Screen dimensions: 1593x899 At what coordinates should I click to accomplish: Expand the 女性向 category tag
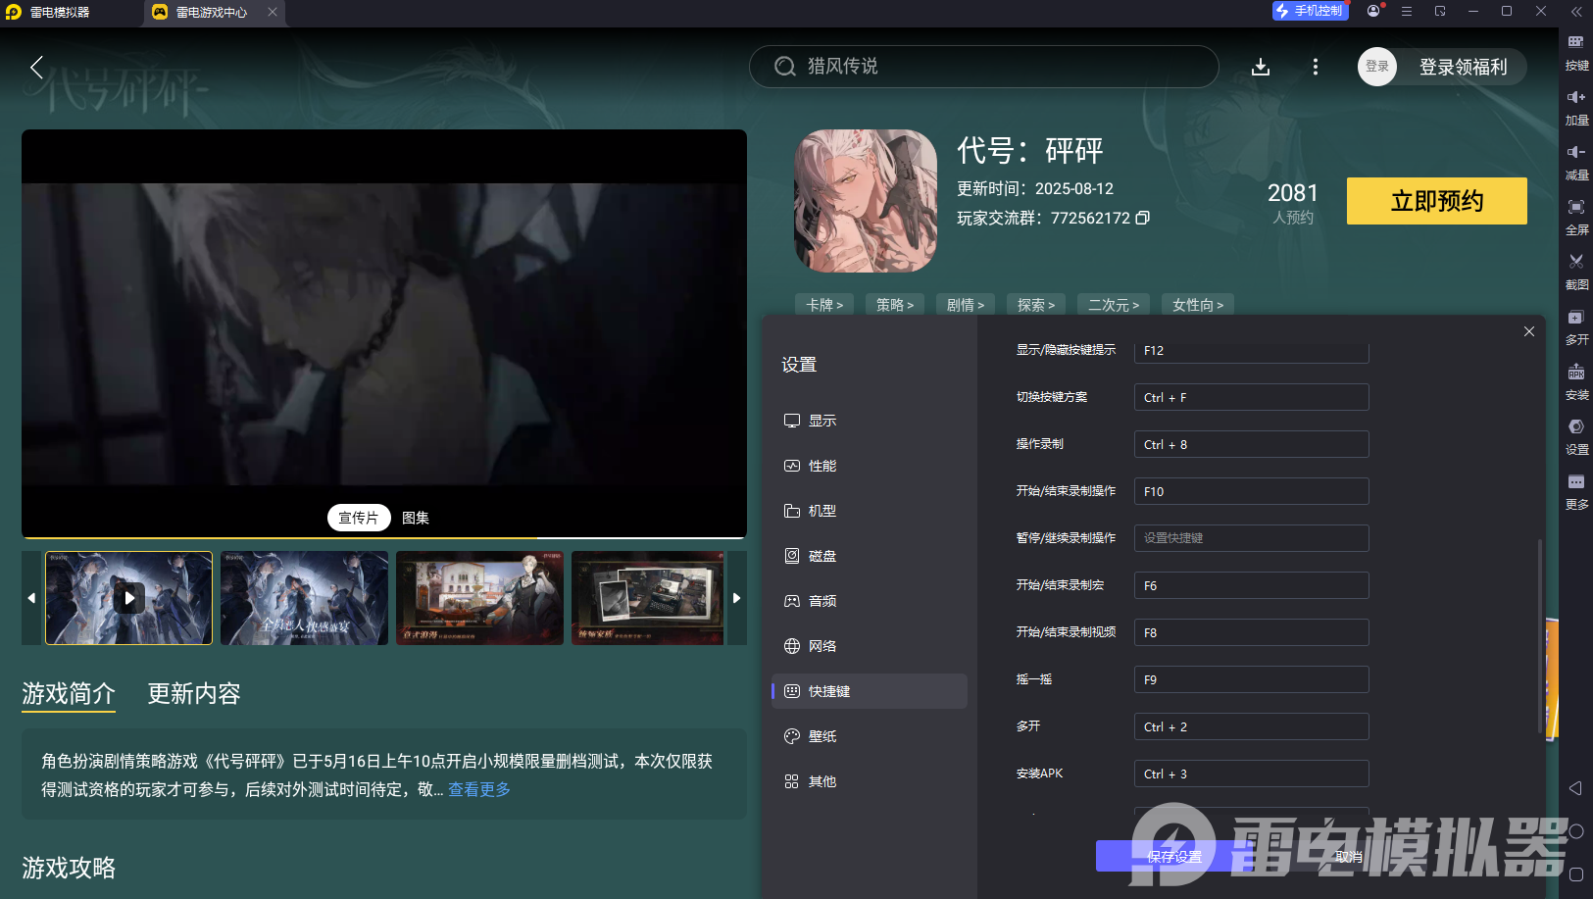click(x=1197, y=305)
